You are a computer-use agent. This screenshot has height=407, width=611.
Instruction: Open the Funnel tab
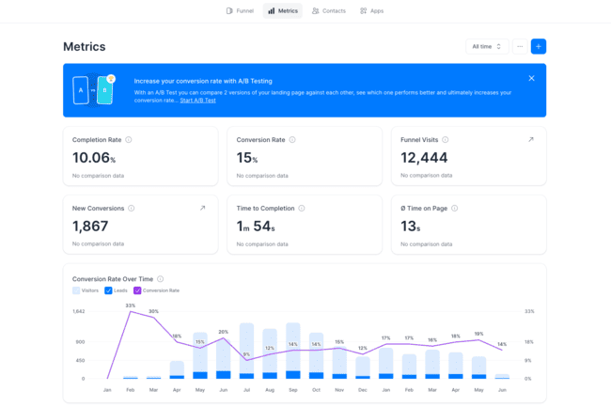pyautogui.click(x=240, y=11)
